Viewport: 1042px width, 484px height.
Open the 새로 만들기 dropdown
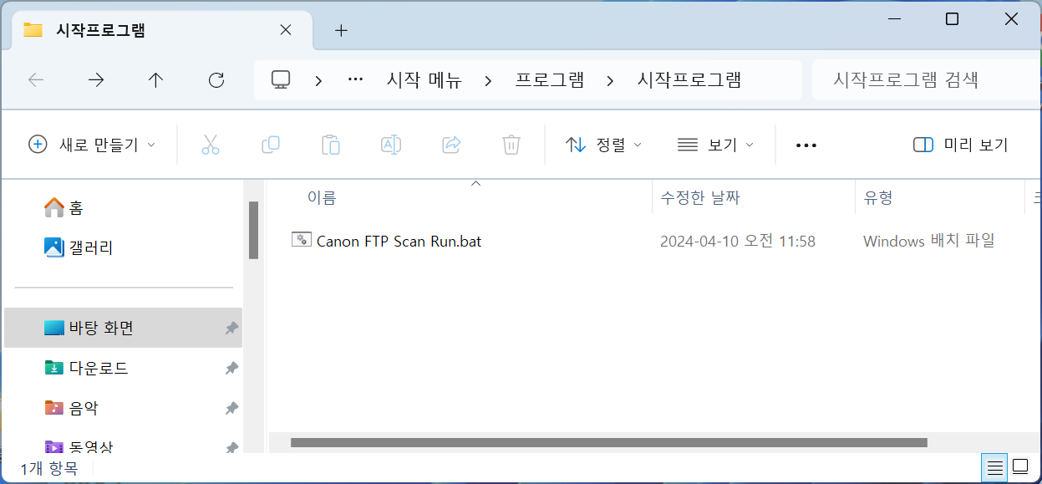pos(92,145)
